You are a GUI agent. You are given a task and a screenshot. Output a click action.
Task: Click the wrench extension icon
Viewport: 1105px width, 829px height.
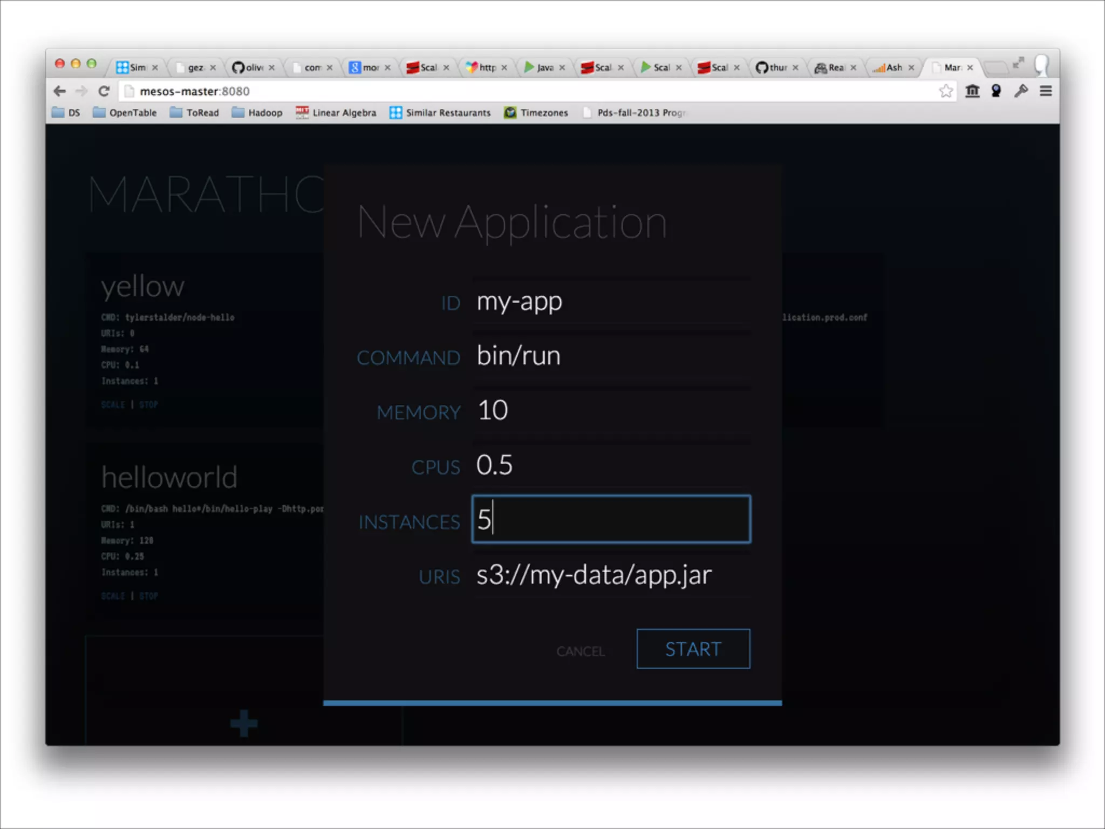pos(1021,91)
